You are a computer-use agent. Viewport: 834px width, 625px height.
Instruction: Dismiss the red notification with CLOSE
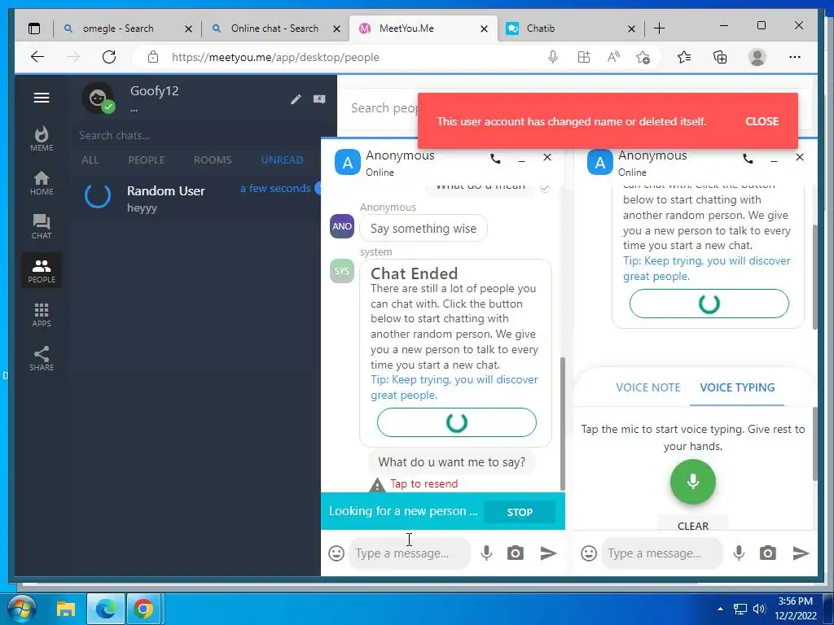click(762, 122)
